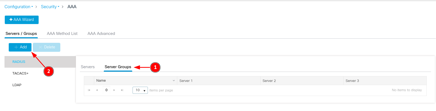This screenshot has width=436, height=111.
Task: Go to next page of the table
Action: pyautogui.click(x=114, y=90)
